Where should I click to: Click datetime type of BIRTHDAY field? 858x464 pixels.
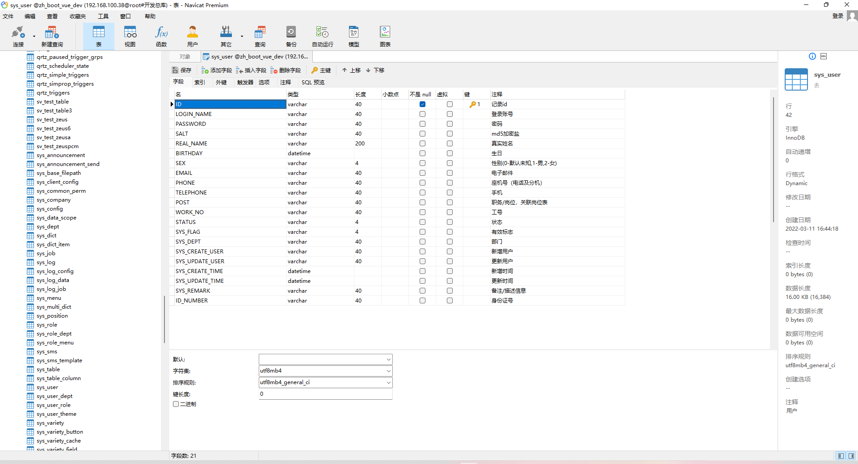click(320, 153)
